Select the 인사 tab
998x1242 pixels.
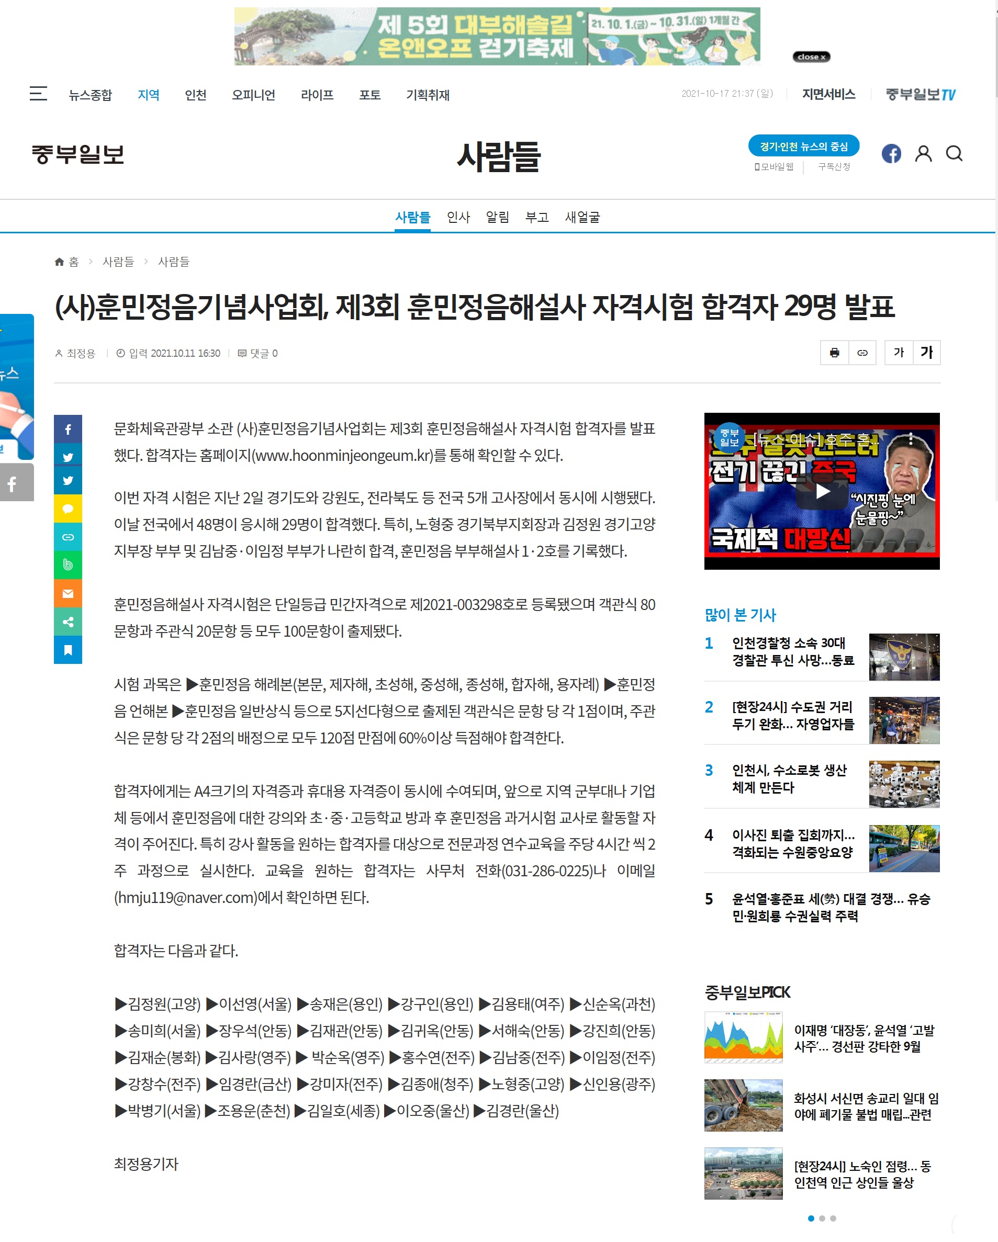(458, 217)
